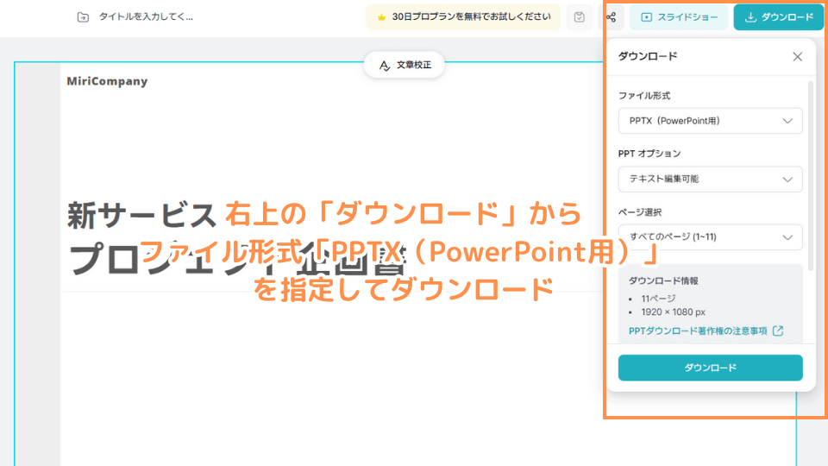Open the 文章校正 proofreading tool
This screenshot has height=466, width=828.
click(404, 65)
